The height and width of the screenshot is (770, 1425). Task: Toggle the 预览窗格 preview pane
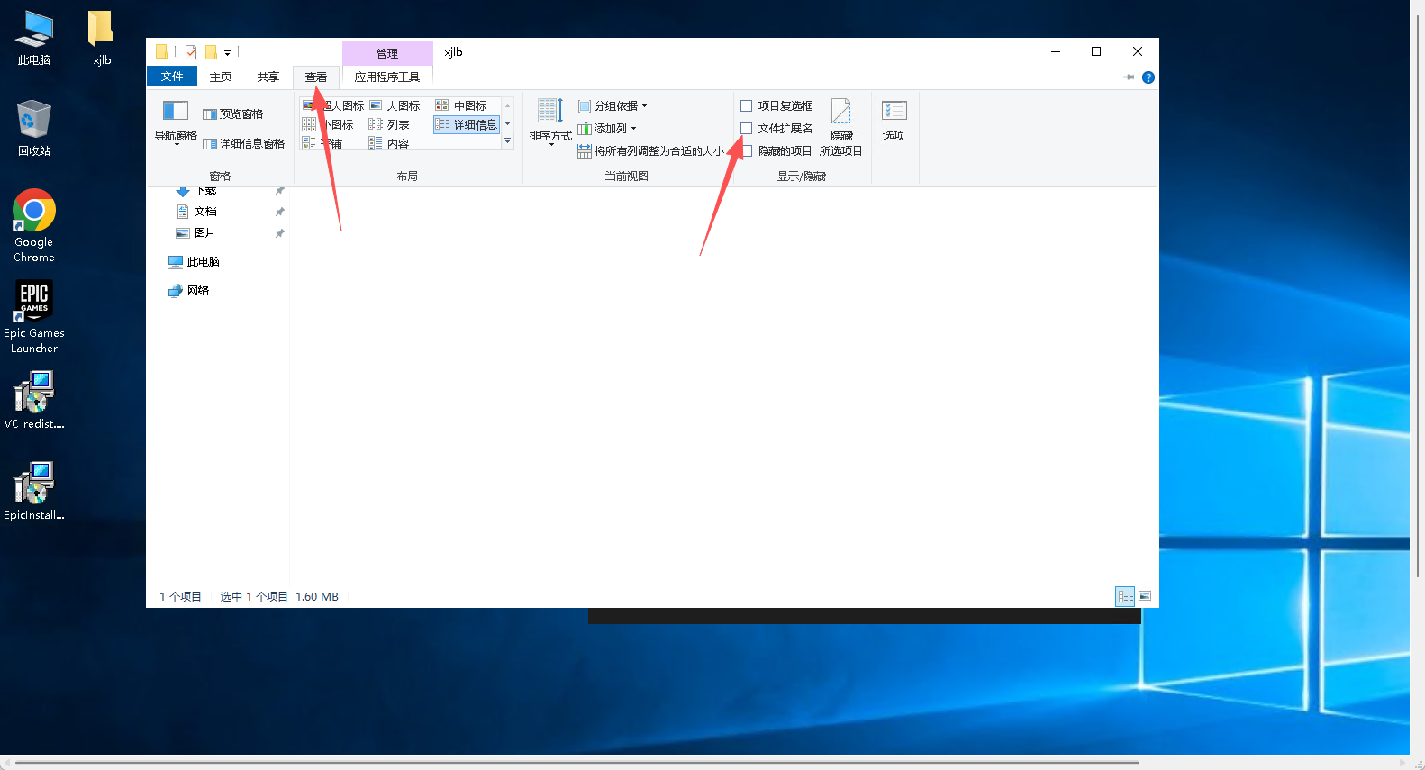233,114
